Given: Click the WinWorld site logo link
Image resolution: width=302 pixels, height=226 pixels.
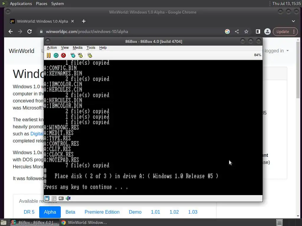Looking at the screenshot, I should [22, 51].
